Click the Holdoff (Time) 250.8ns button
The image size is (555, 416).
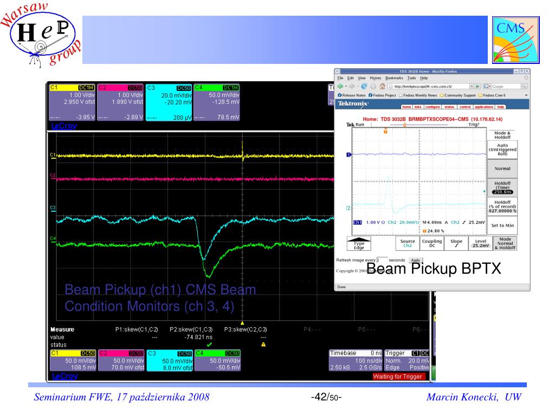click(x=502, y=187)
